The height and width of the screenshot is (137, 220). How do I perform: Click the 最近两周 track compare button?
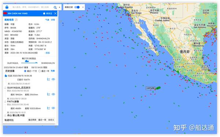point(32,120)
